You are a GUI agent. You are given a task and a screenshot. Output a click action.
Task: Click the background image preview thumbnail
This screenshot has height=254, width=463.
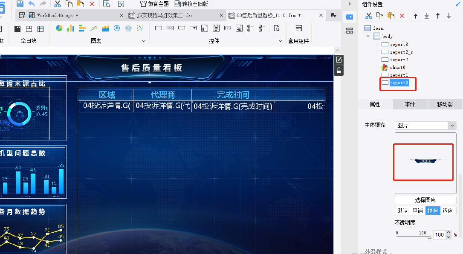point(425,163)
